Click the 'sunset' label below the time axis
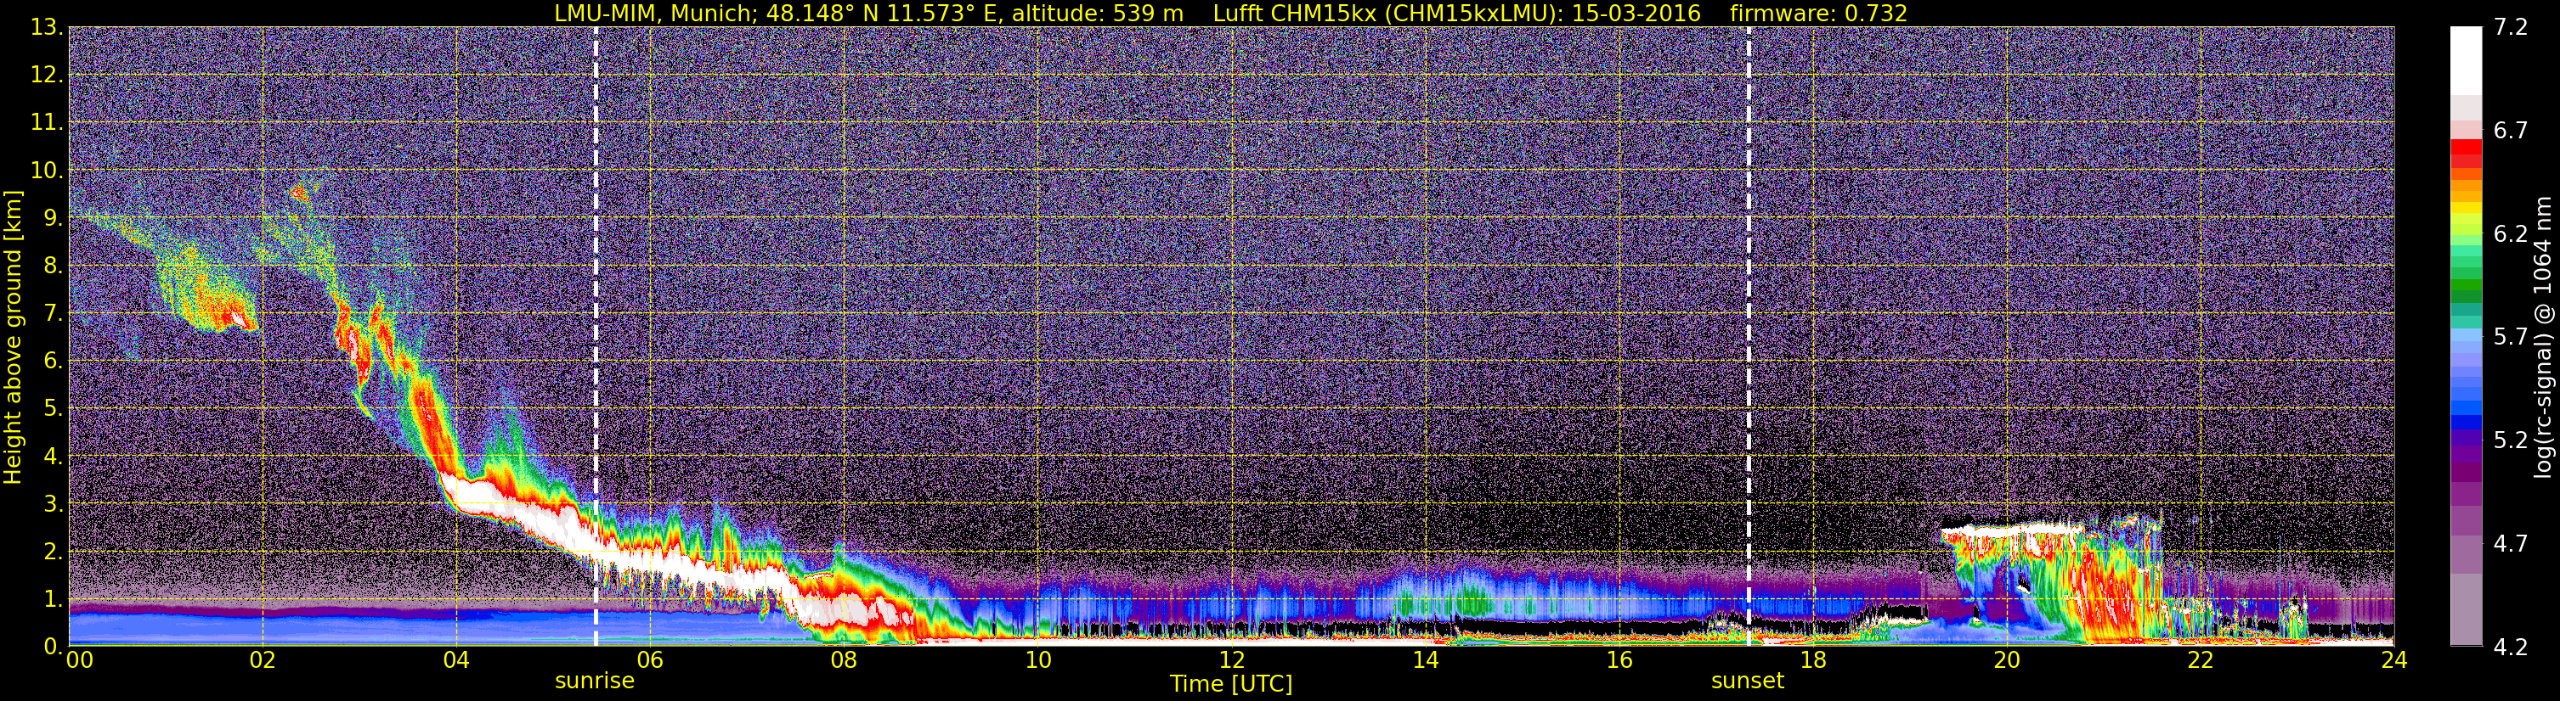 coord(1747,681)
